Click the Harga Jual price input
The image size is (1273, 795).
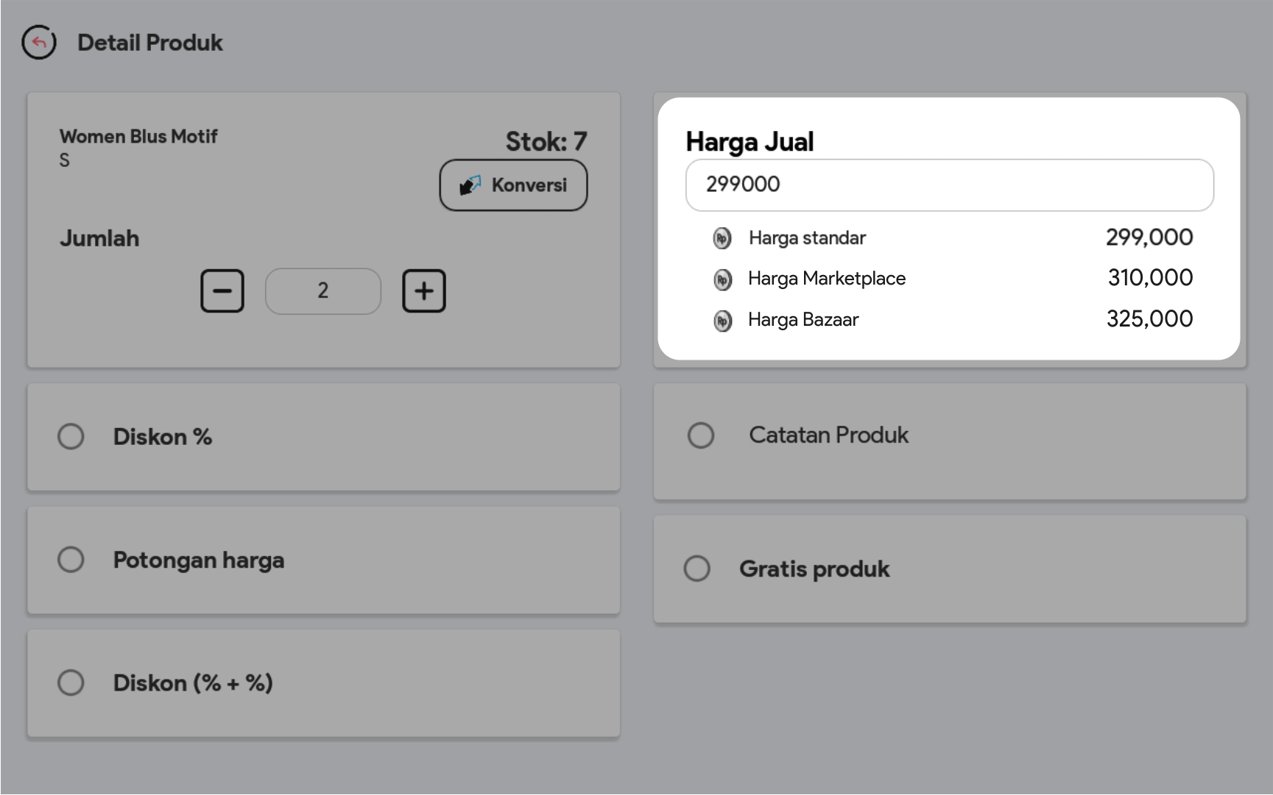(949, 185)
